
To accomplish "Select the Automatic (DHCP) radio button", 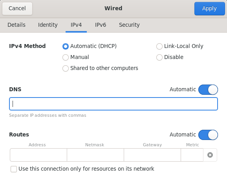I will 66,46.
